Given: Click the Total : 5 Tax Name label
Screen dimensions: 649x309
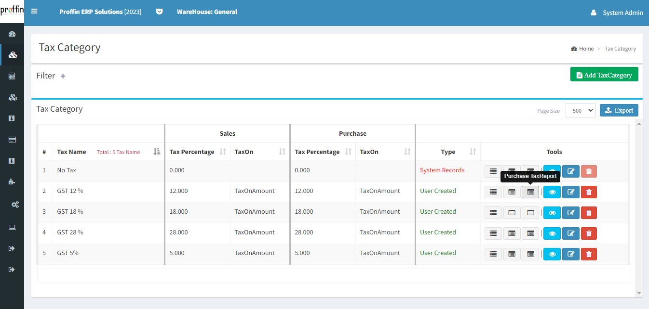Looking at the screenshot, I should click(119, 152).
